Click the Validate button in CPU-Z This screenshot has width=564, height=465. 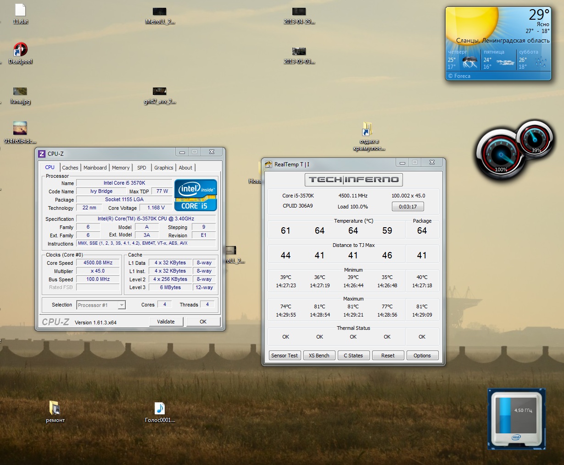[166, 322]
